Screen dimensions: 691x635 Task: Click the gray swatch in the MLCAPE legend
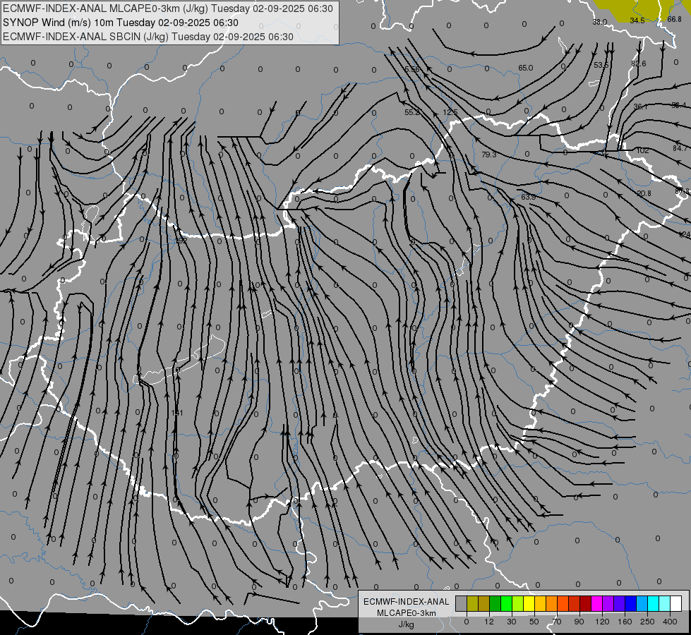(461, 603)
